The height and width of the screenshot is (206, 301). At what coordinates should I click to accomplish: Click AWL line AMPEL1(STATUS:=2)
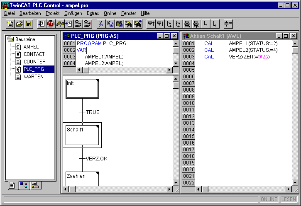253,44
